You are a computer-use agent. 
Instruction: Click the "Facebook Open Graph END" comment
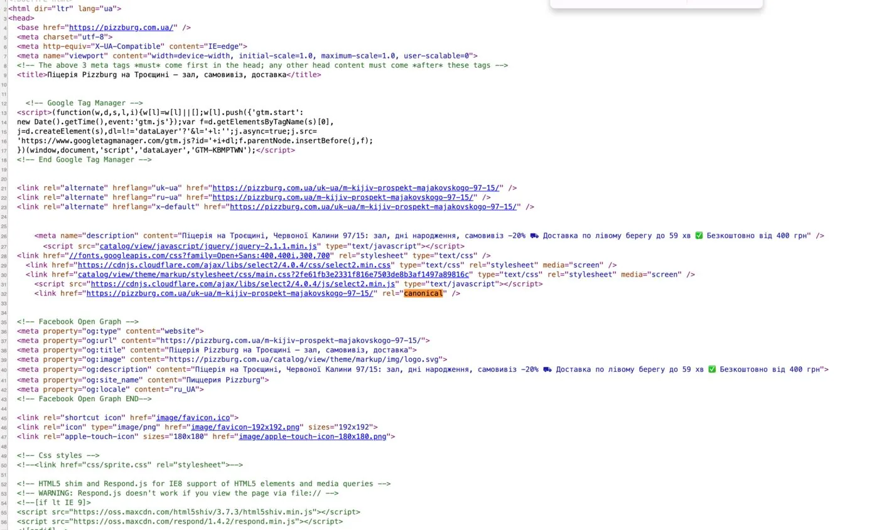coord(84,399)
